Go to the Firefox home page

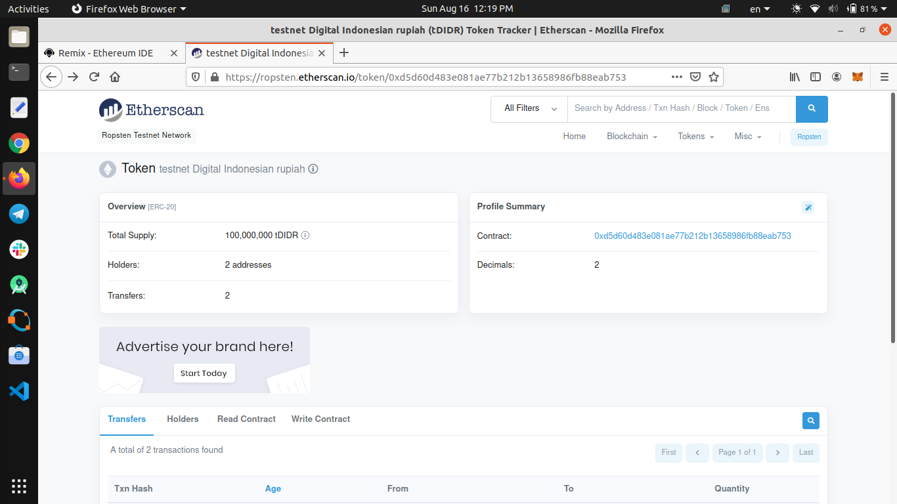click(115, 77)
